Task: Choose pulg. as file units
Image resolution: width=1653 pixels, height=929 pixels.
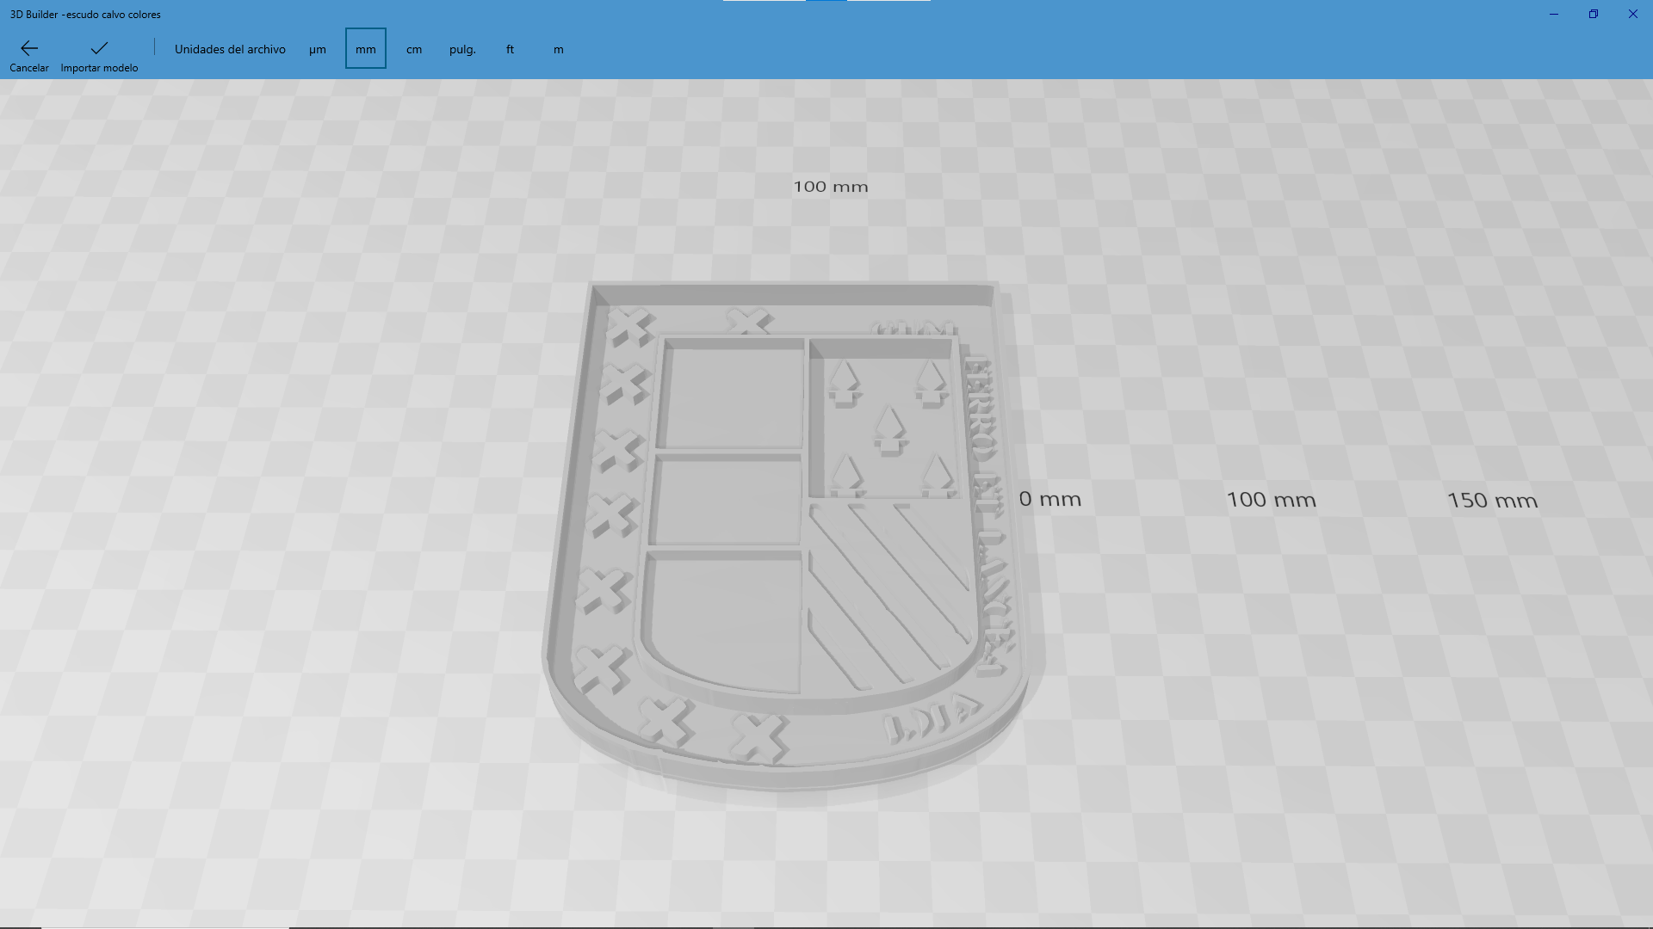Action: 462,50
